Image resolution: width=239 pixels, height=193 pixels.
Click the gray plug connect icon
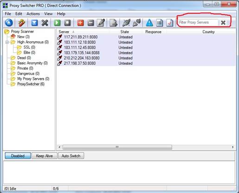click(136, 23)
